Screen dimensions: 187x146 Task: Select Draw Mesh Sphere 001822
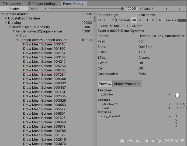pyautogui.click(x=44, y=135)
